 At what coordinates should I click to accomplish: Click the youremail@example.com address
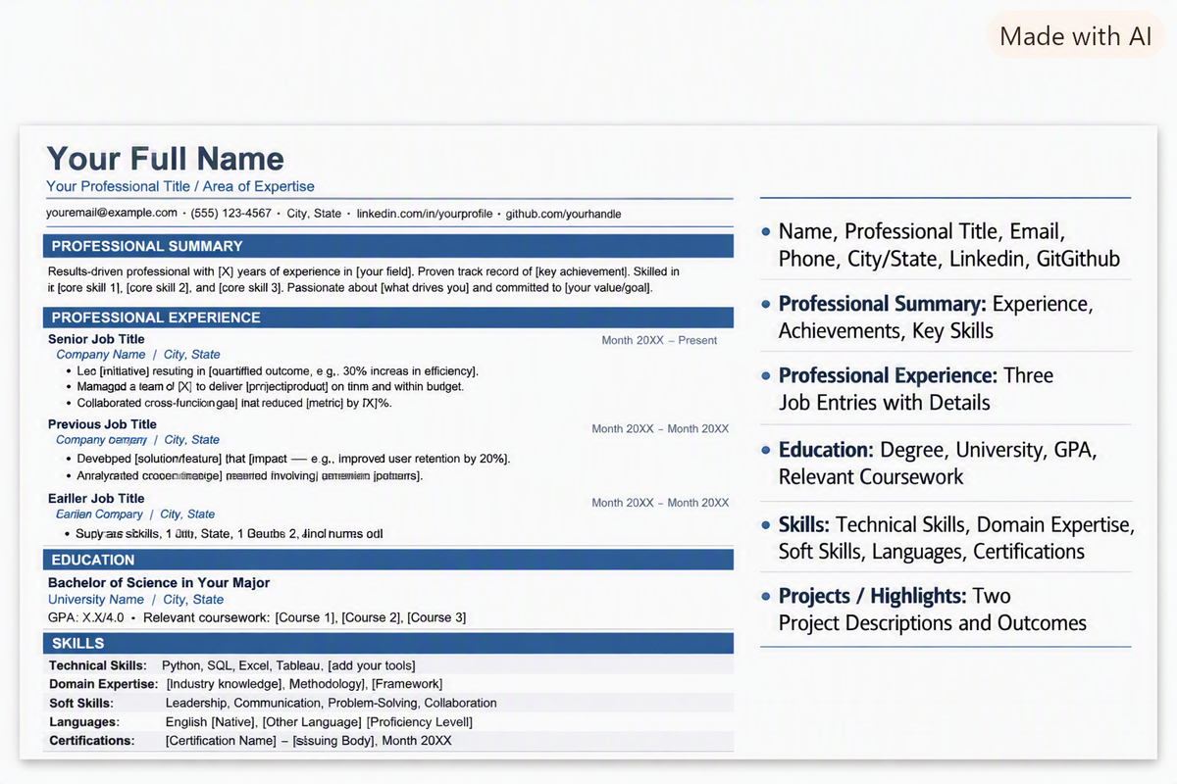coord(112,213)
